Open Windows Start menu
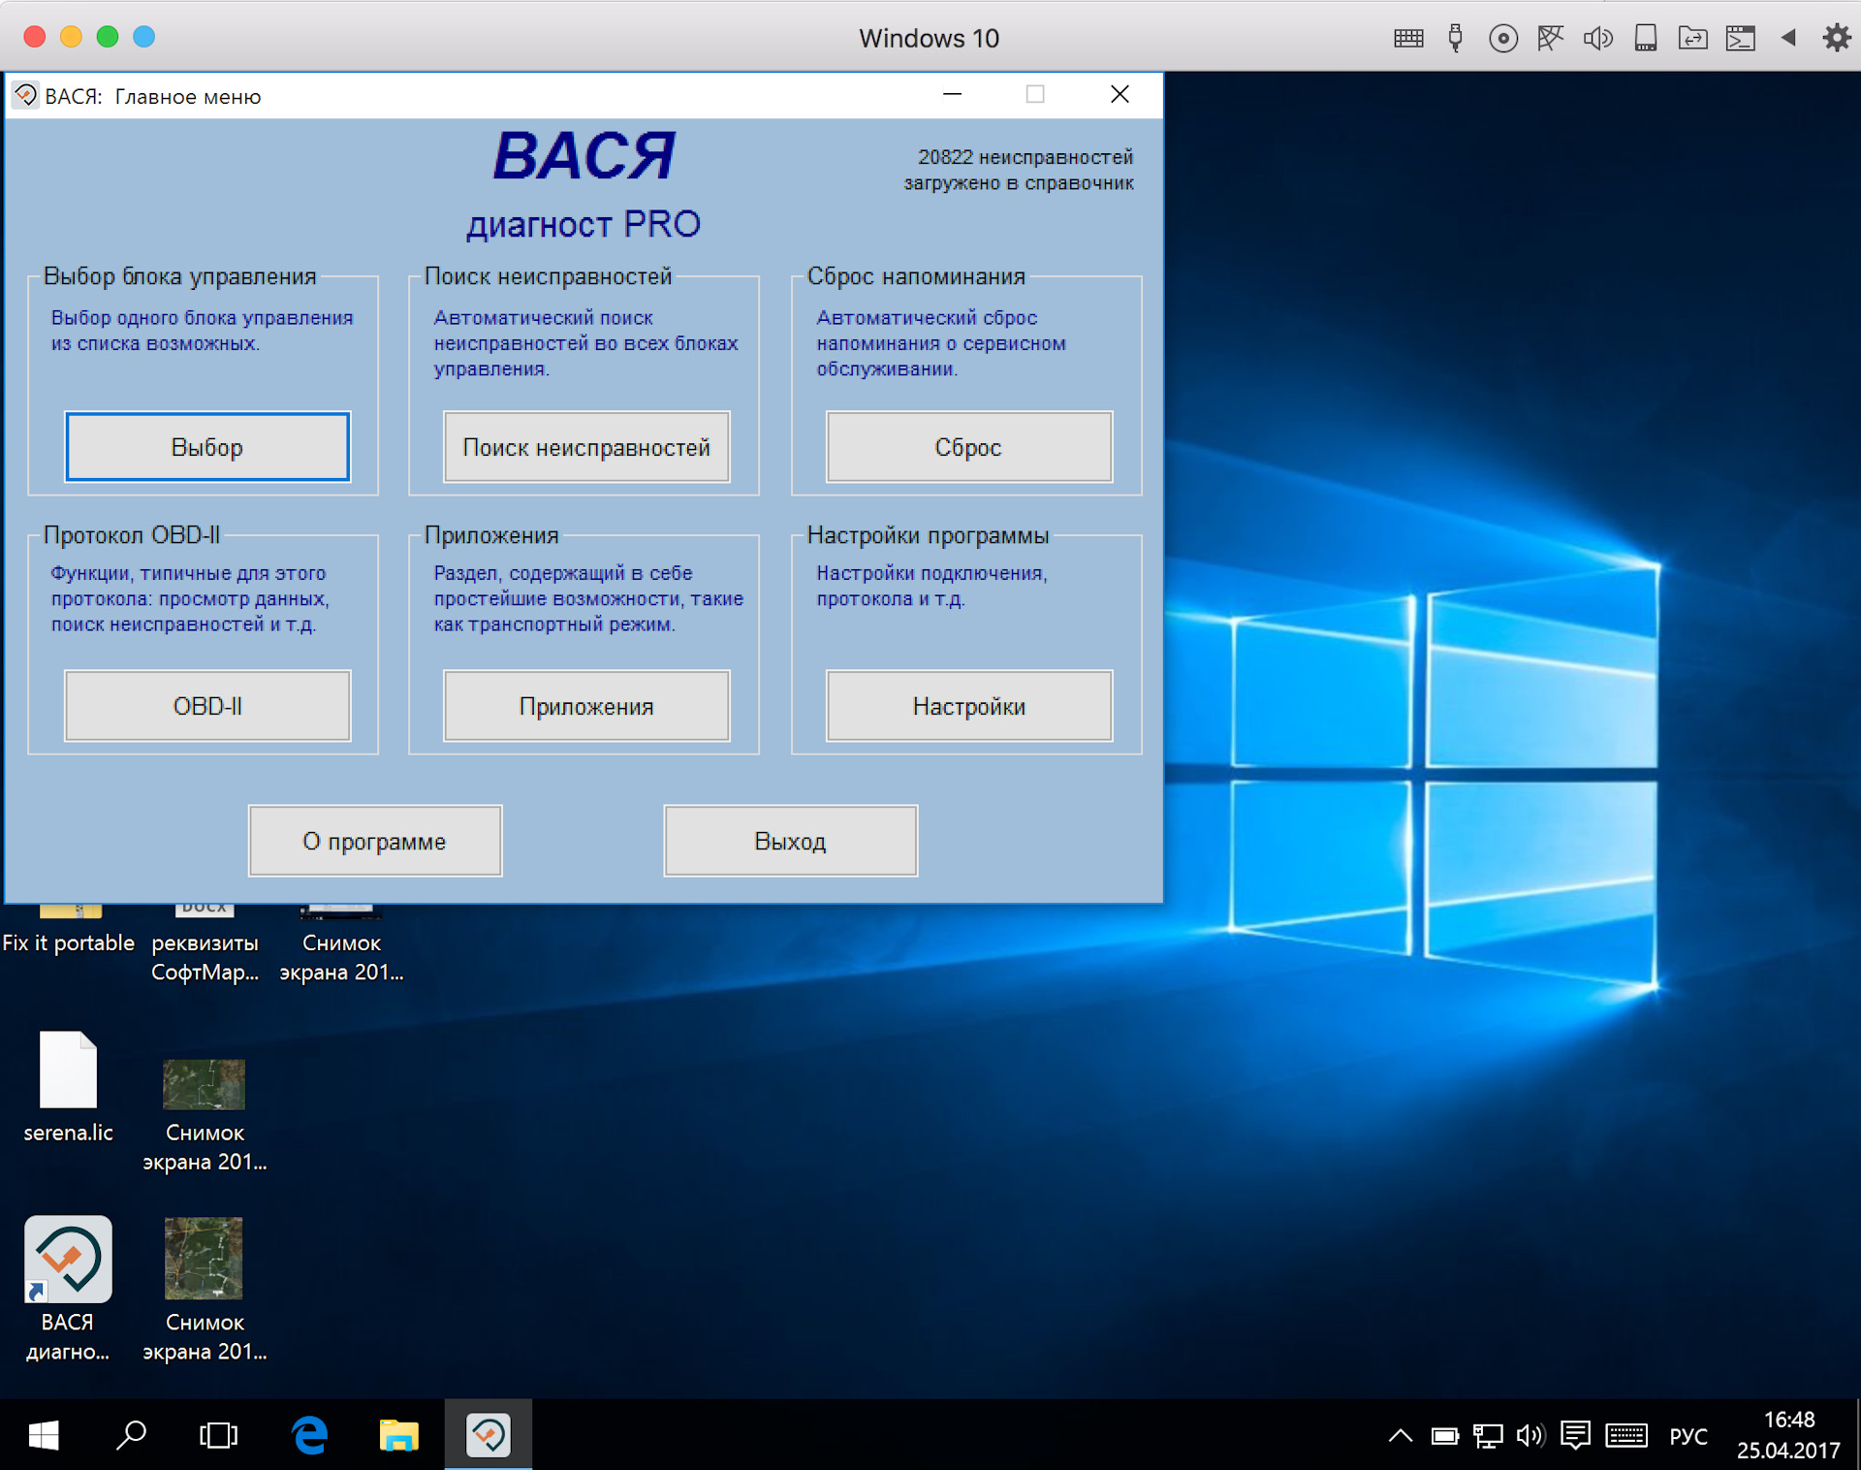The image size is (1861, 1470). [44, 1435]
